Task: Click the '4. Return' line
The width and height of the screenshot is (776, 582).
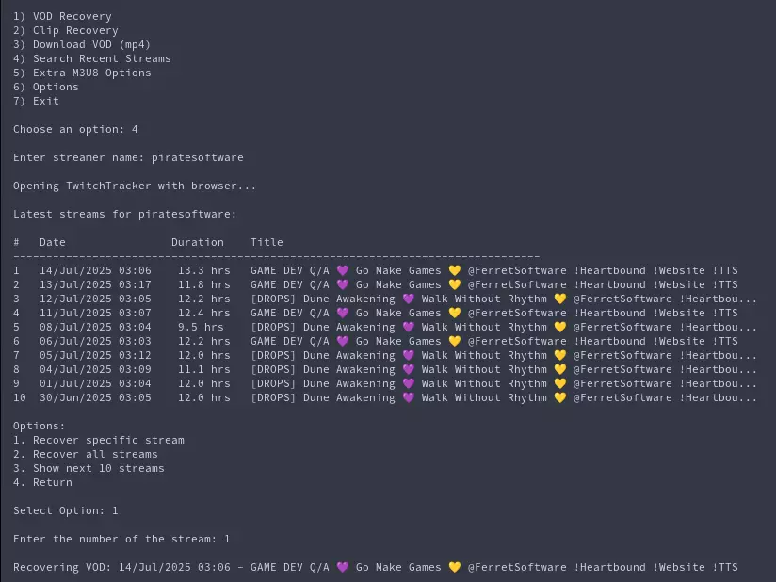Action: [x=42, y=482]
